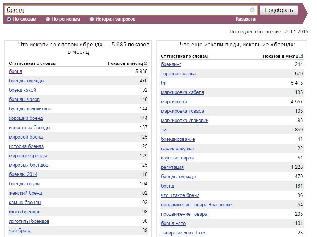Screen dimensions: 317x237
Task: Follow the 'репутация' keyword link
Action: click(x=172, y=167)
